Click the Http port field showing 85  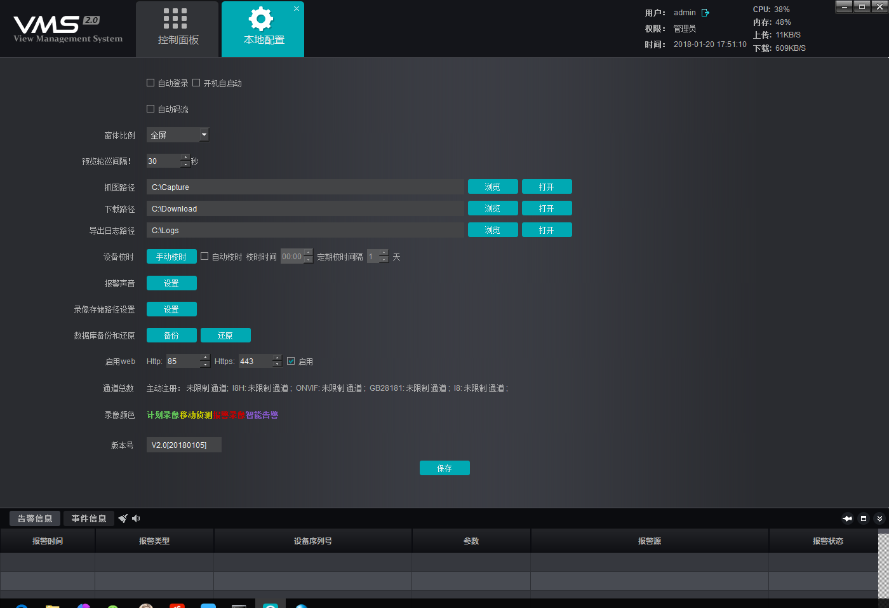coord(183,361)
